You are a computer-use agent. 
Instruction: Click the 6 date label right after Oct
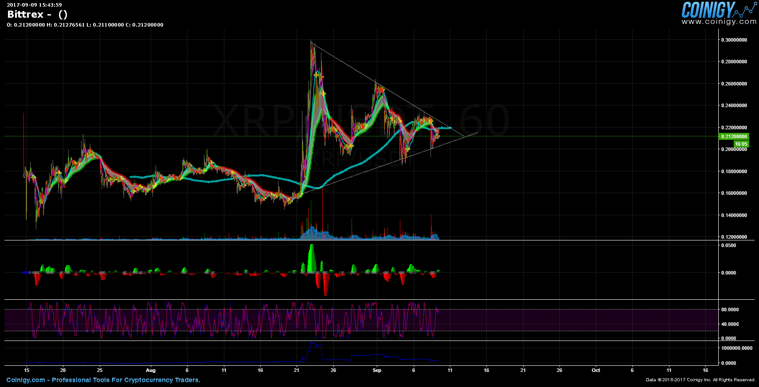tap(632, 370)
